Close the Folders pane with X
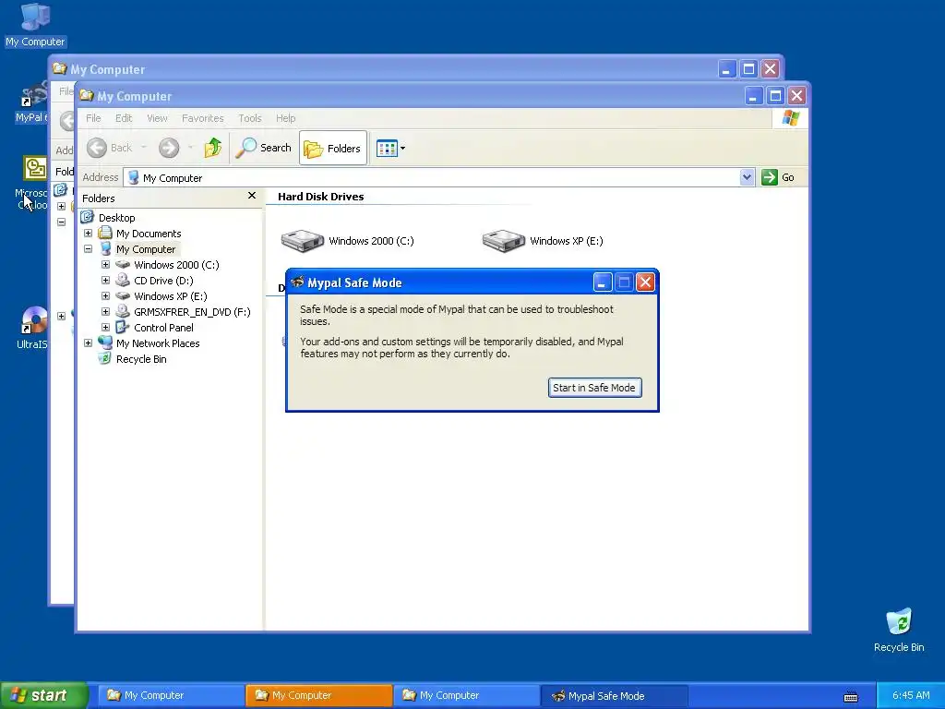 coord(252,196)
